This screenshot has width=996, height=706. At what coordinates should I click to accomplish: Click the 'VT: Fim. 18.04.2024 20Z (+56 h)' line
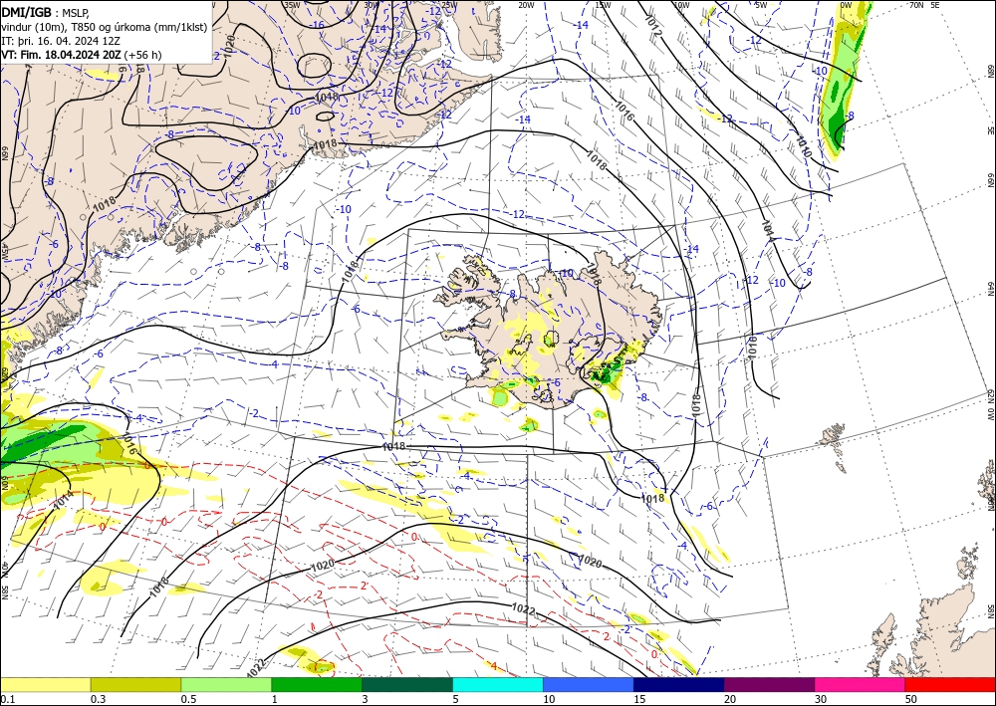tap(82, 55)
